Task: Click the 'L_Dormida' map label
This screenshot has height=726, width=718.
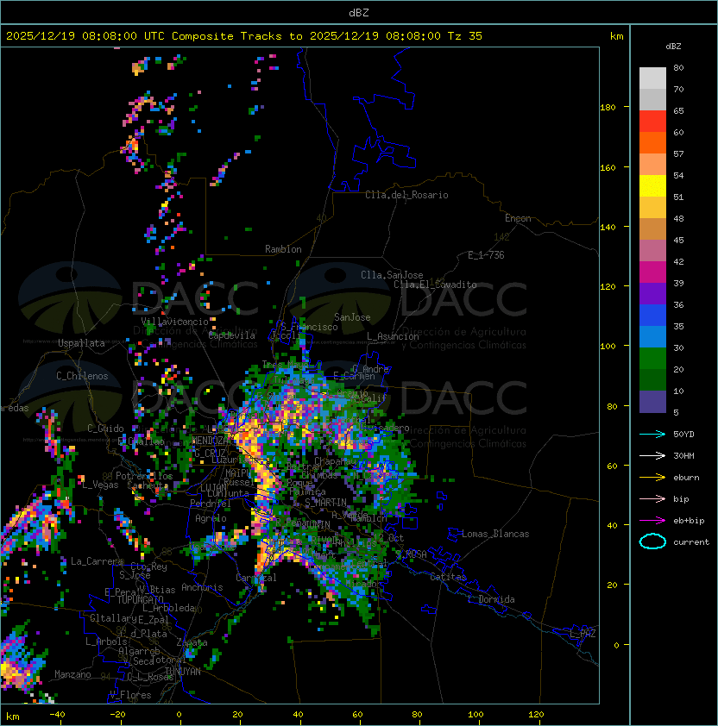Action: click(x=491, y=599)
